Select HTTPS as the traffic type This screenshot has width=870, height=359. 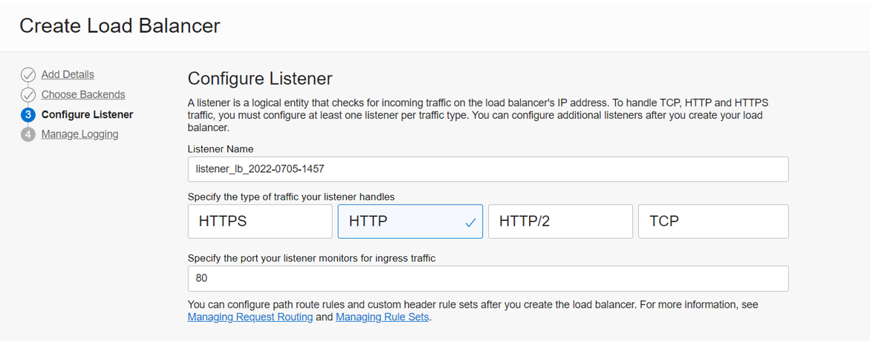click(x=260, y=221)
